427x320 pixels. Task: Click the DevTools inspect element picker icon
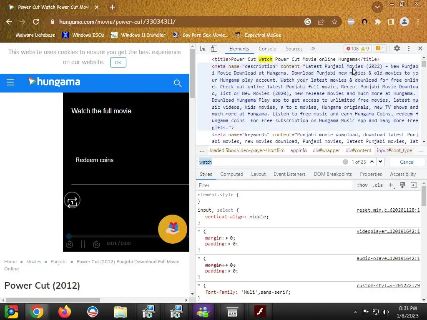(x=203, y=48)
